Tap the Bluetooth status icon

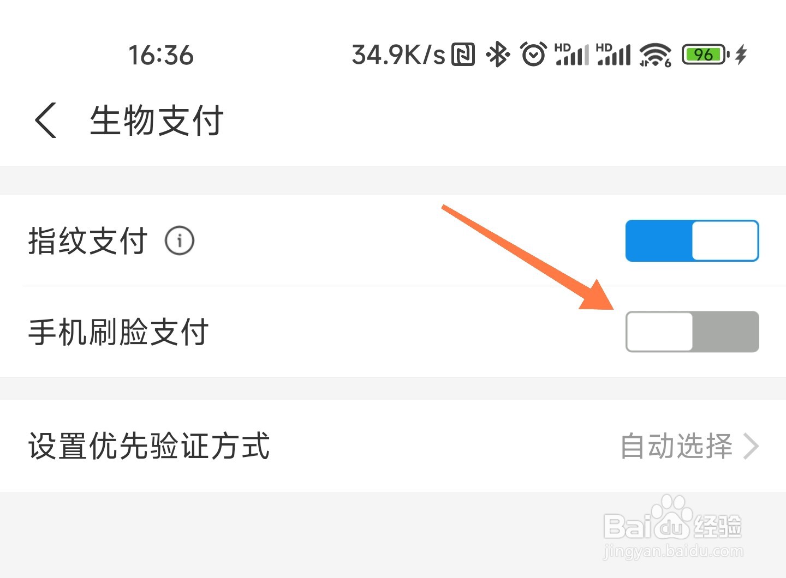(498, 55)
